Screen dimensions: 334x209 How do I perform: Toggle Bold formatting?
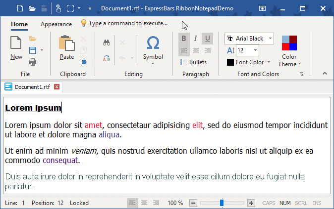184,39
